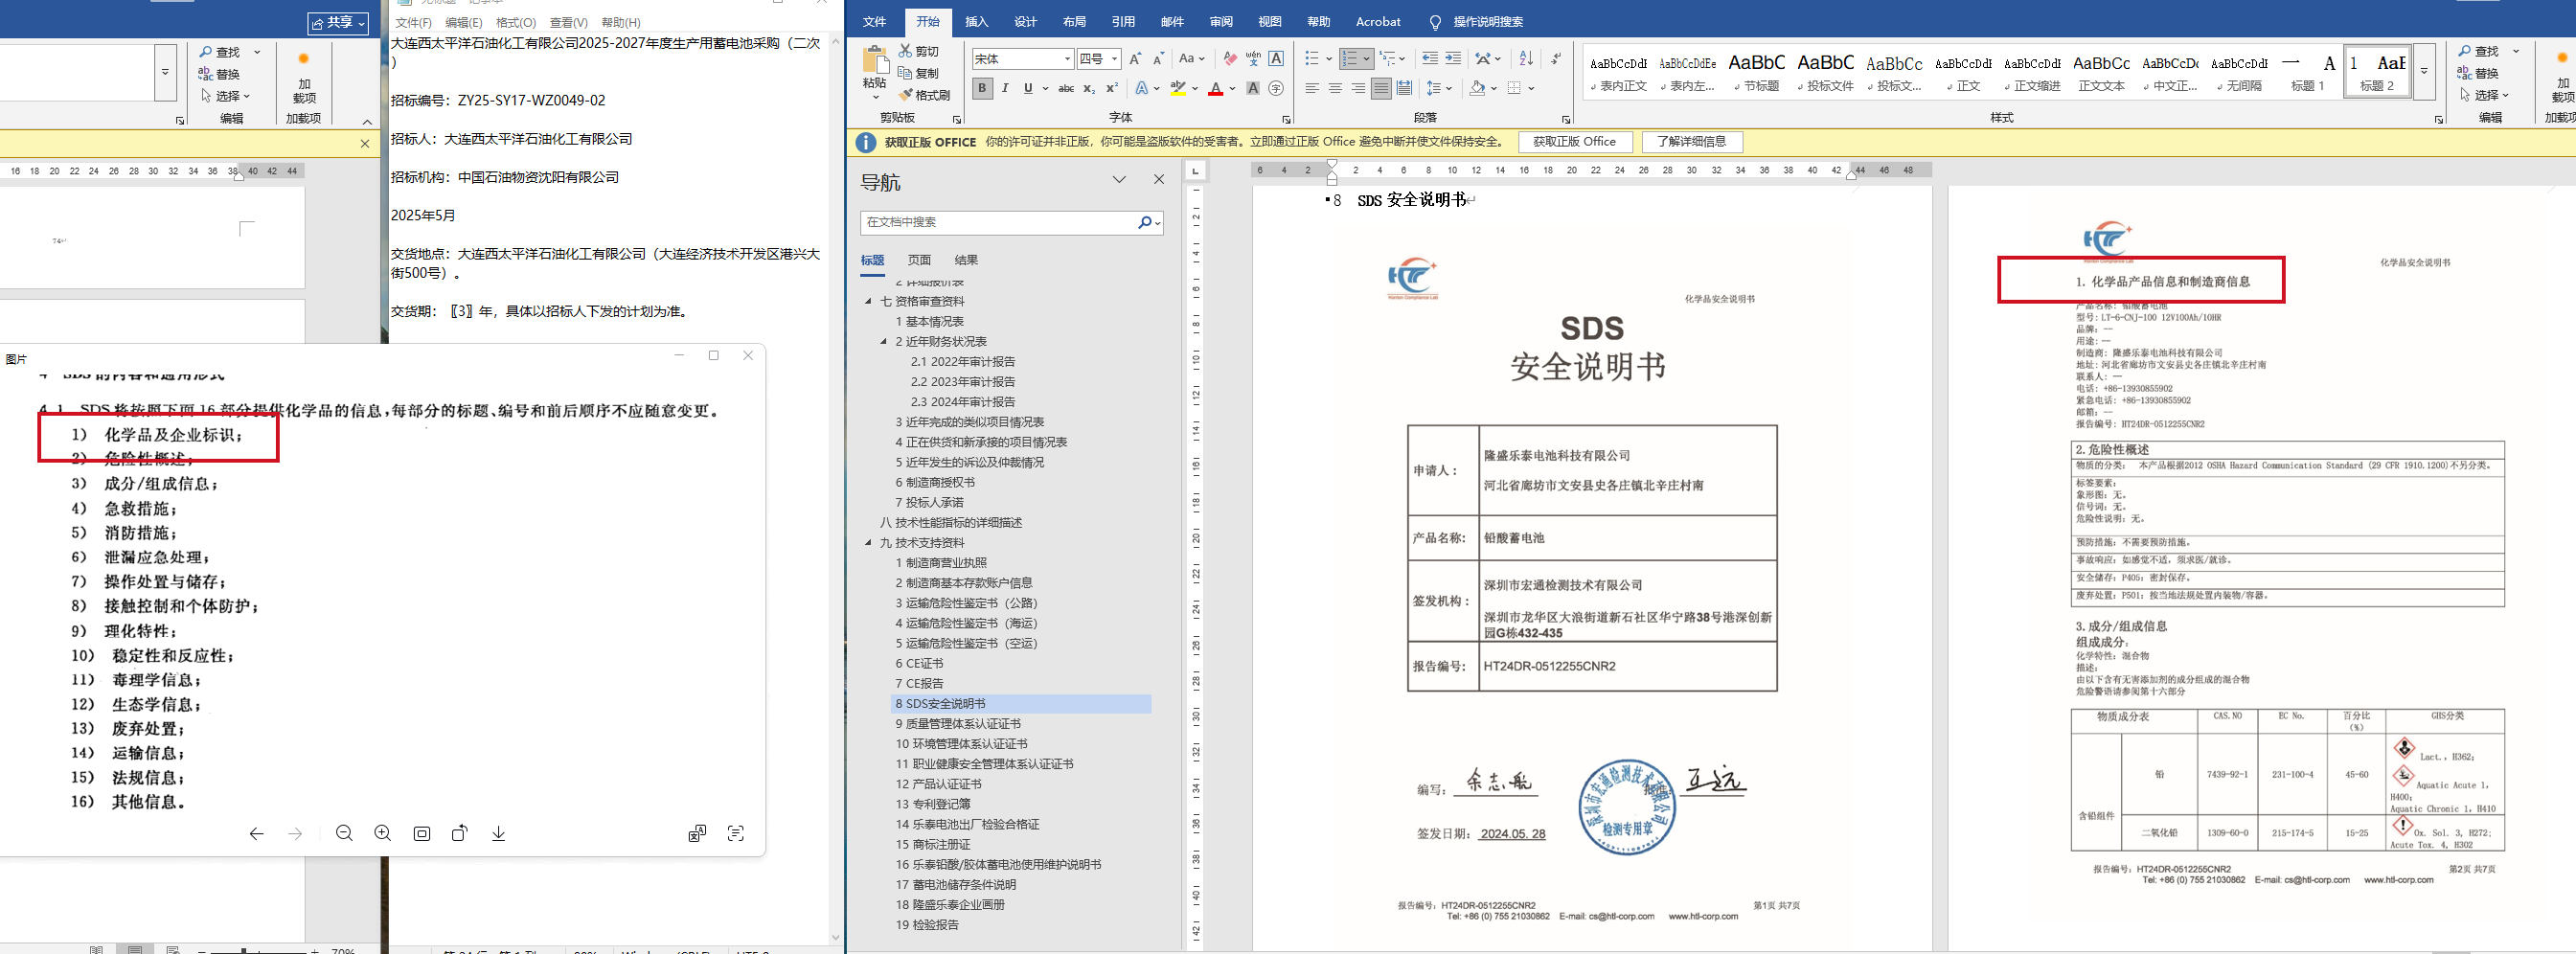This screenshot has width=2576, height=954.
Task: Click the 了解详细信息 button
Action: coord(1691,142)
